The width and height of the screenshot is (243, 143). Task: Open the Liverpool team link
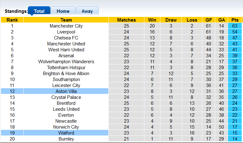pos(66,32)
